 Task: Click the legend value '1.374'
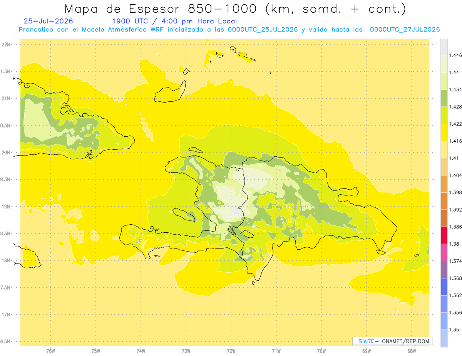(455, 261)
